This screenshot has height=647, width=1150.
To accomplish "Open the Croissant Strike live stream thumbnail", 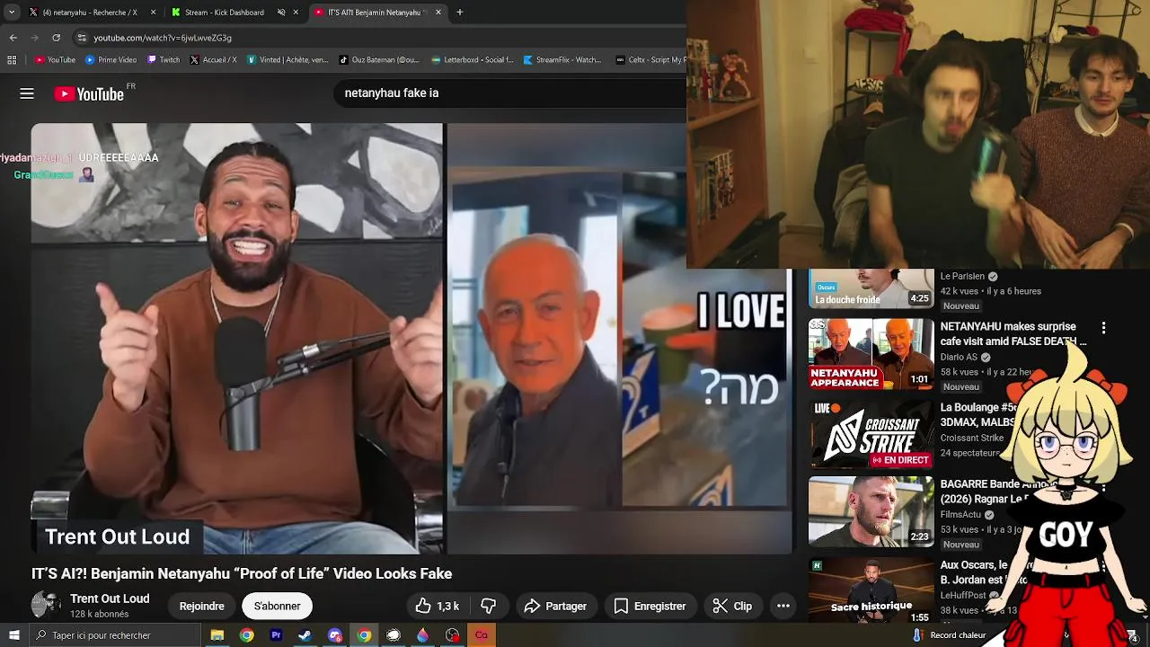I will [871, 433].
